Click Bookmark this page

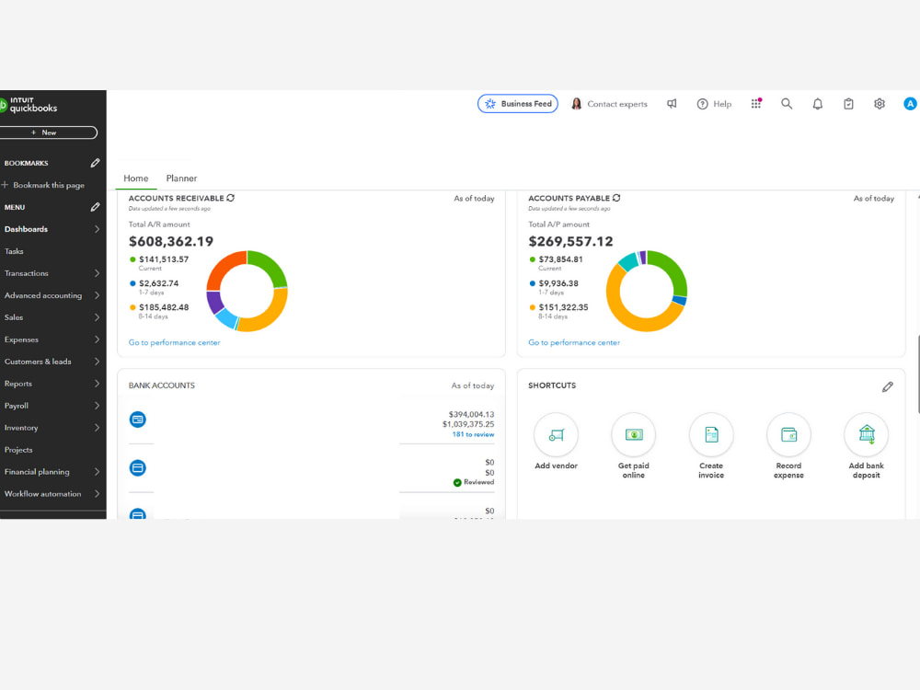pyautogui.click(x=43, y=185)
